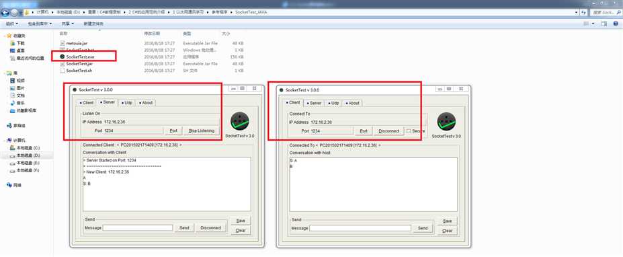
Task: Open Explorer help via the blue question icon
Action: click(x=616, y=24)
